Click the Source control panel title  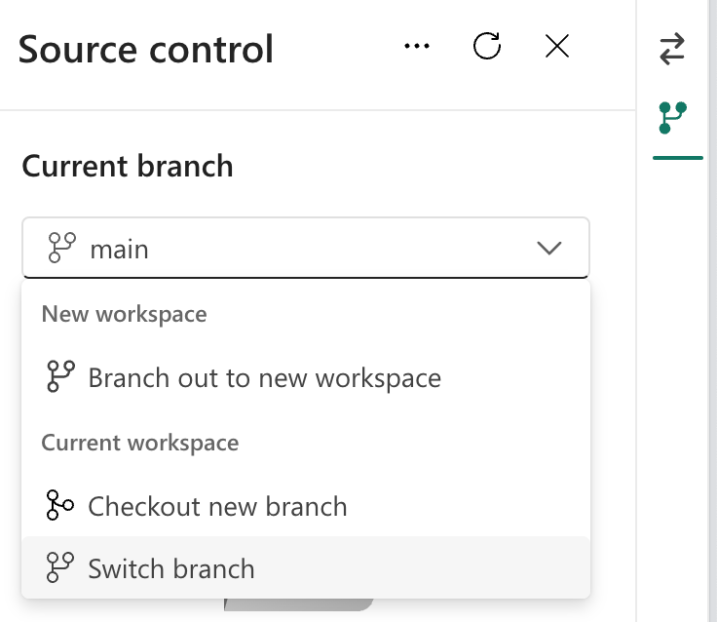point(146,49)
